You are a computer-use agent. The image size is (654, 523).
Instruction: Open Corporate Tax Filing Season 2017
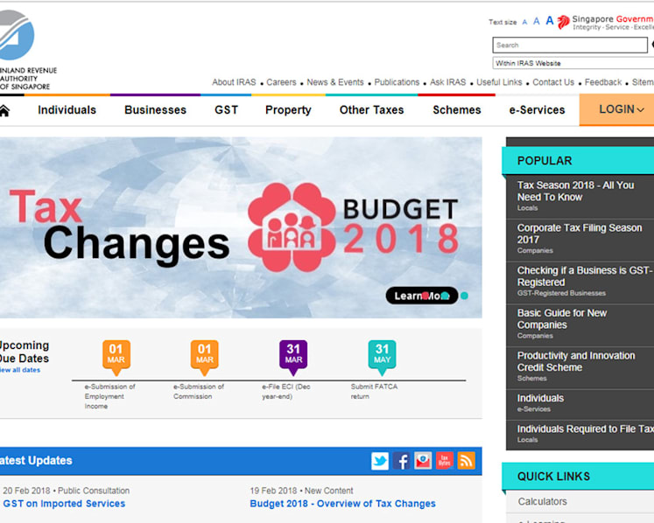(580, 234)
